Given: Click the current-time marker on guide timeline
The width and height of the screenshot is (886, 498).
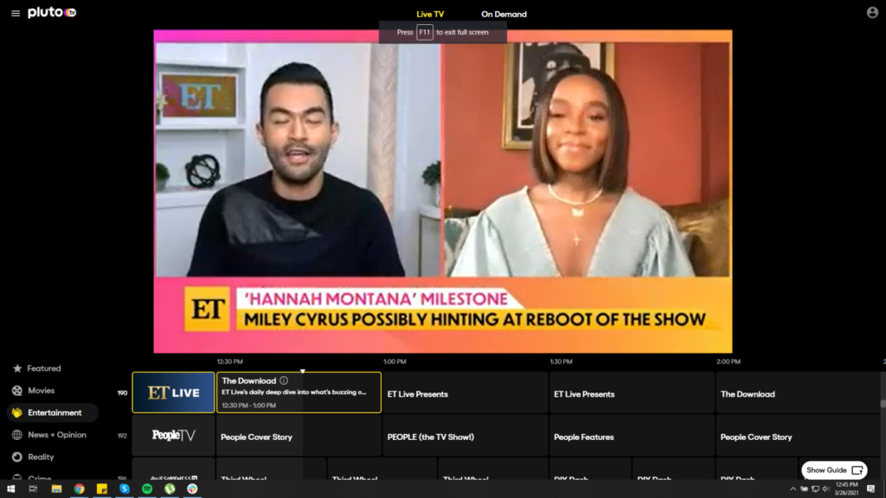Looking at the screenshot, I should click(302, 371).
